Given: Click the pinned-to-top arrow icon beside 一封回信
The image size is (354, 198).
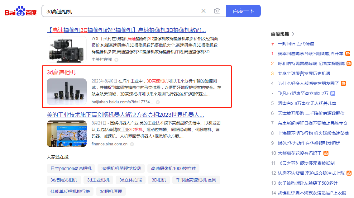Looking at the screenshot, I should point(272,44).
